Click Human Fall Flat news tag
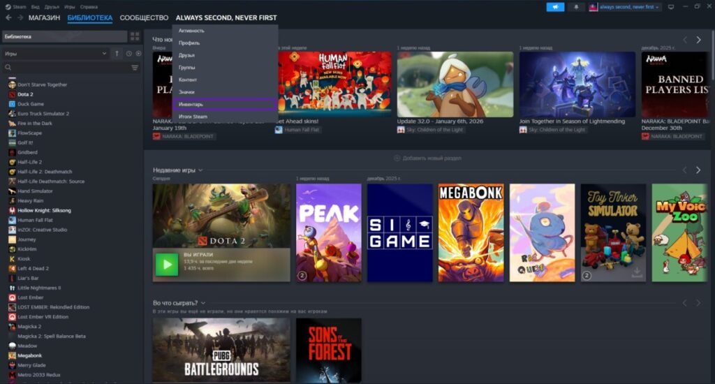 297,130
